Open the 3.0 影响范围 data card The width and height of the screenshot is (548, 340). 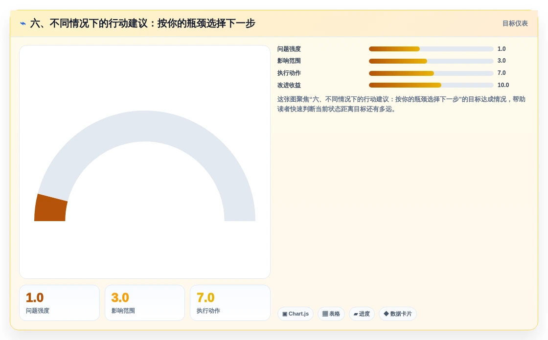point(145,303)
